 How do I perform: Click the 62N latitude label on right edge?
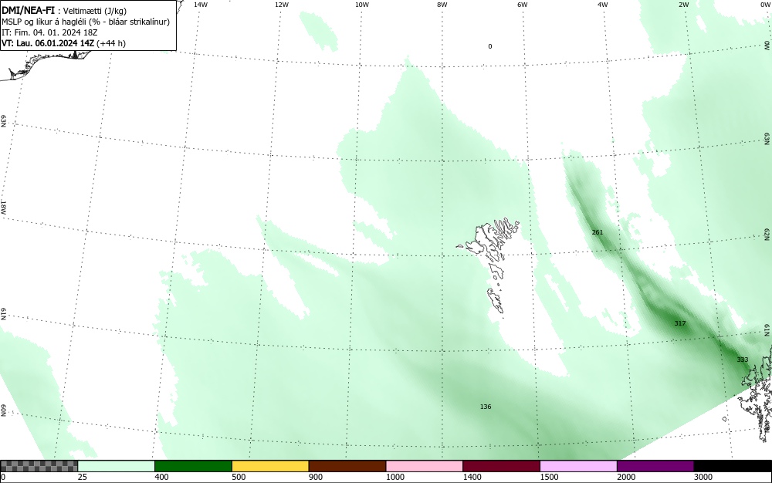[x=767, y=234]
